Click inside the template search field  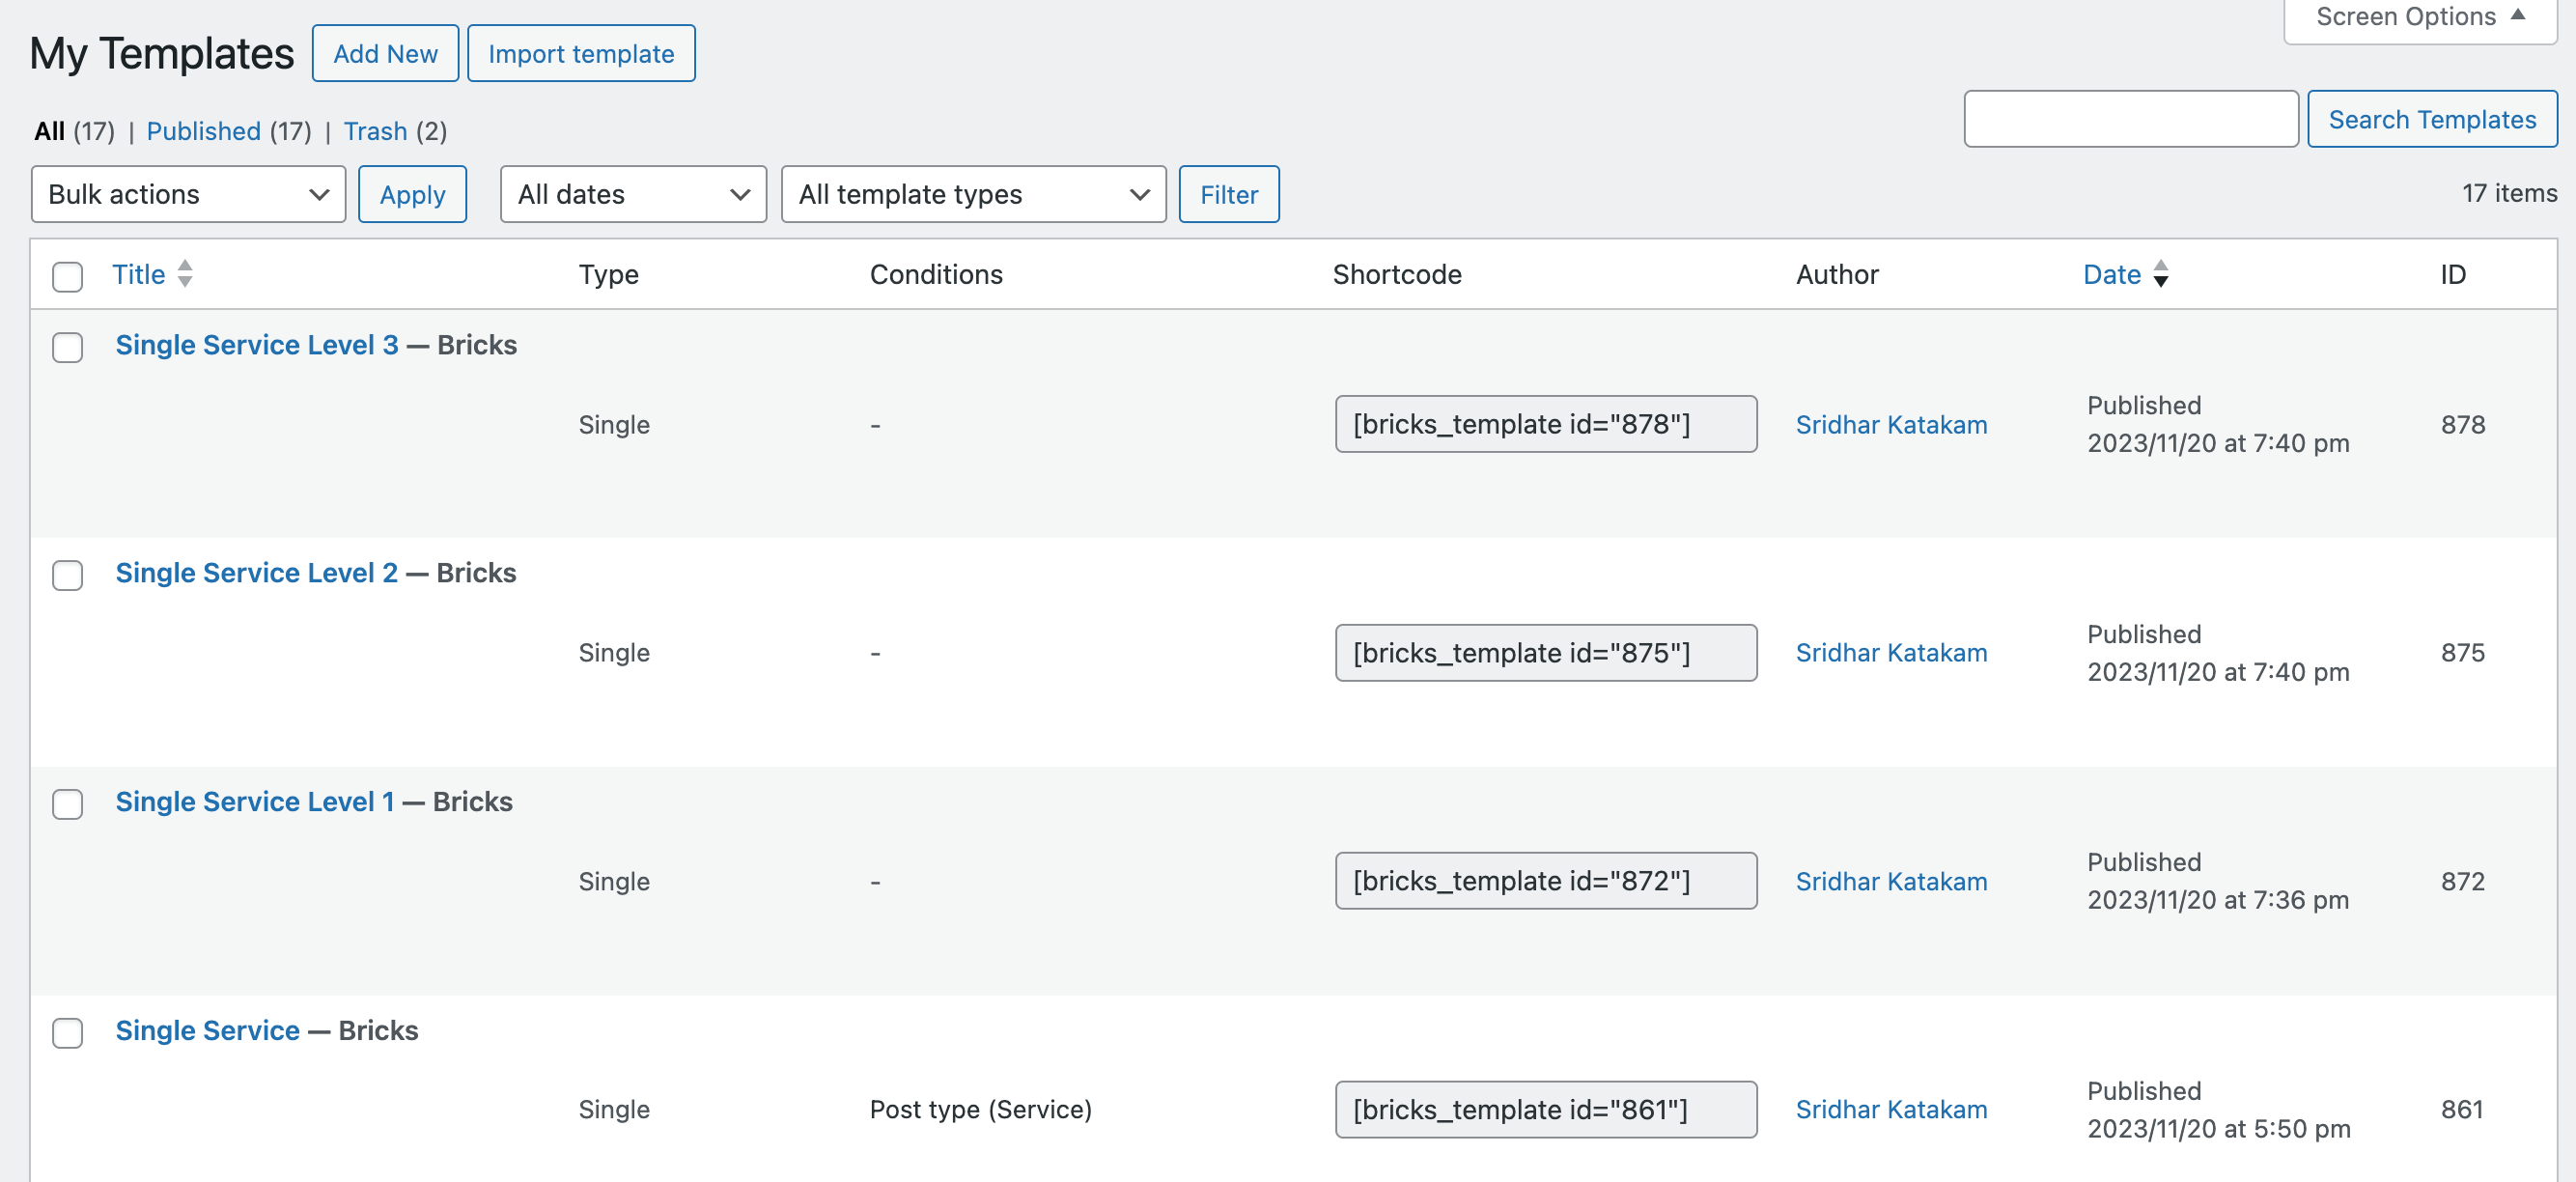coord(2130,118)
